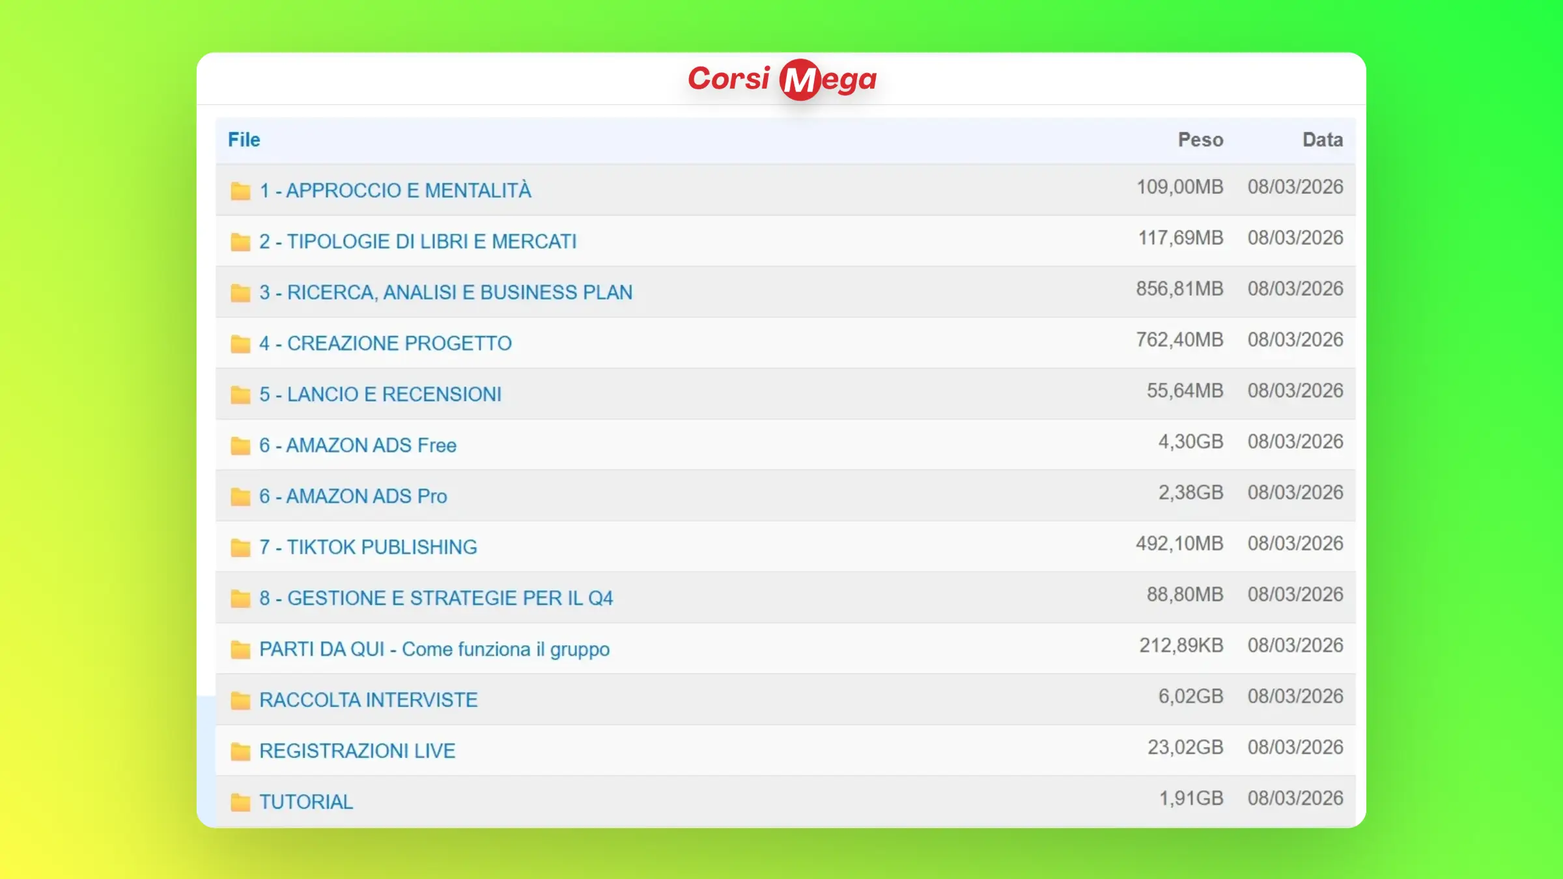
Task: Click the Corsi Mega logo
Action: click(781, 79)
